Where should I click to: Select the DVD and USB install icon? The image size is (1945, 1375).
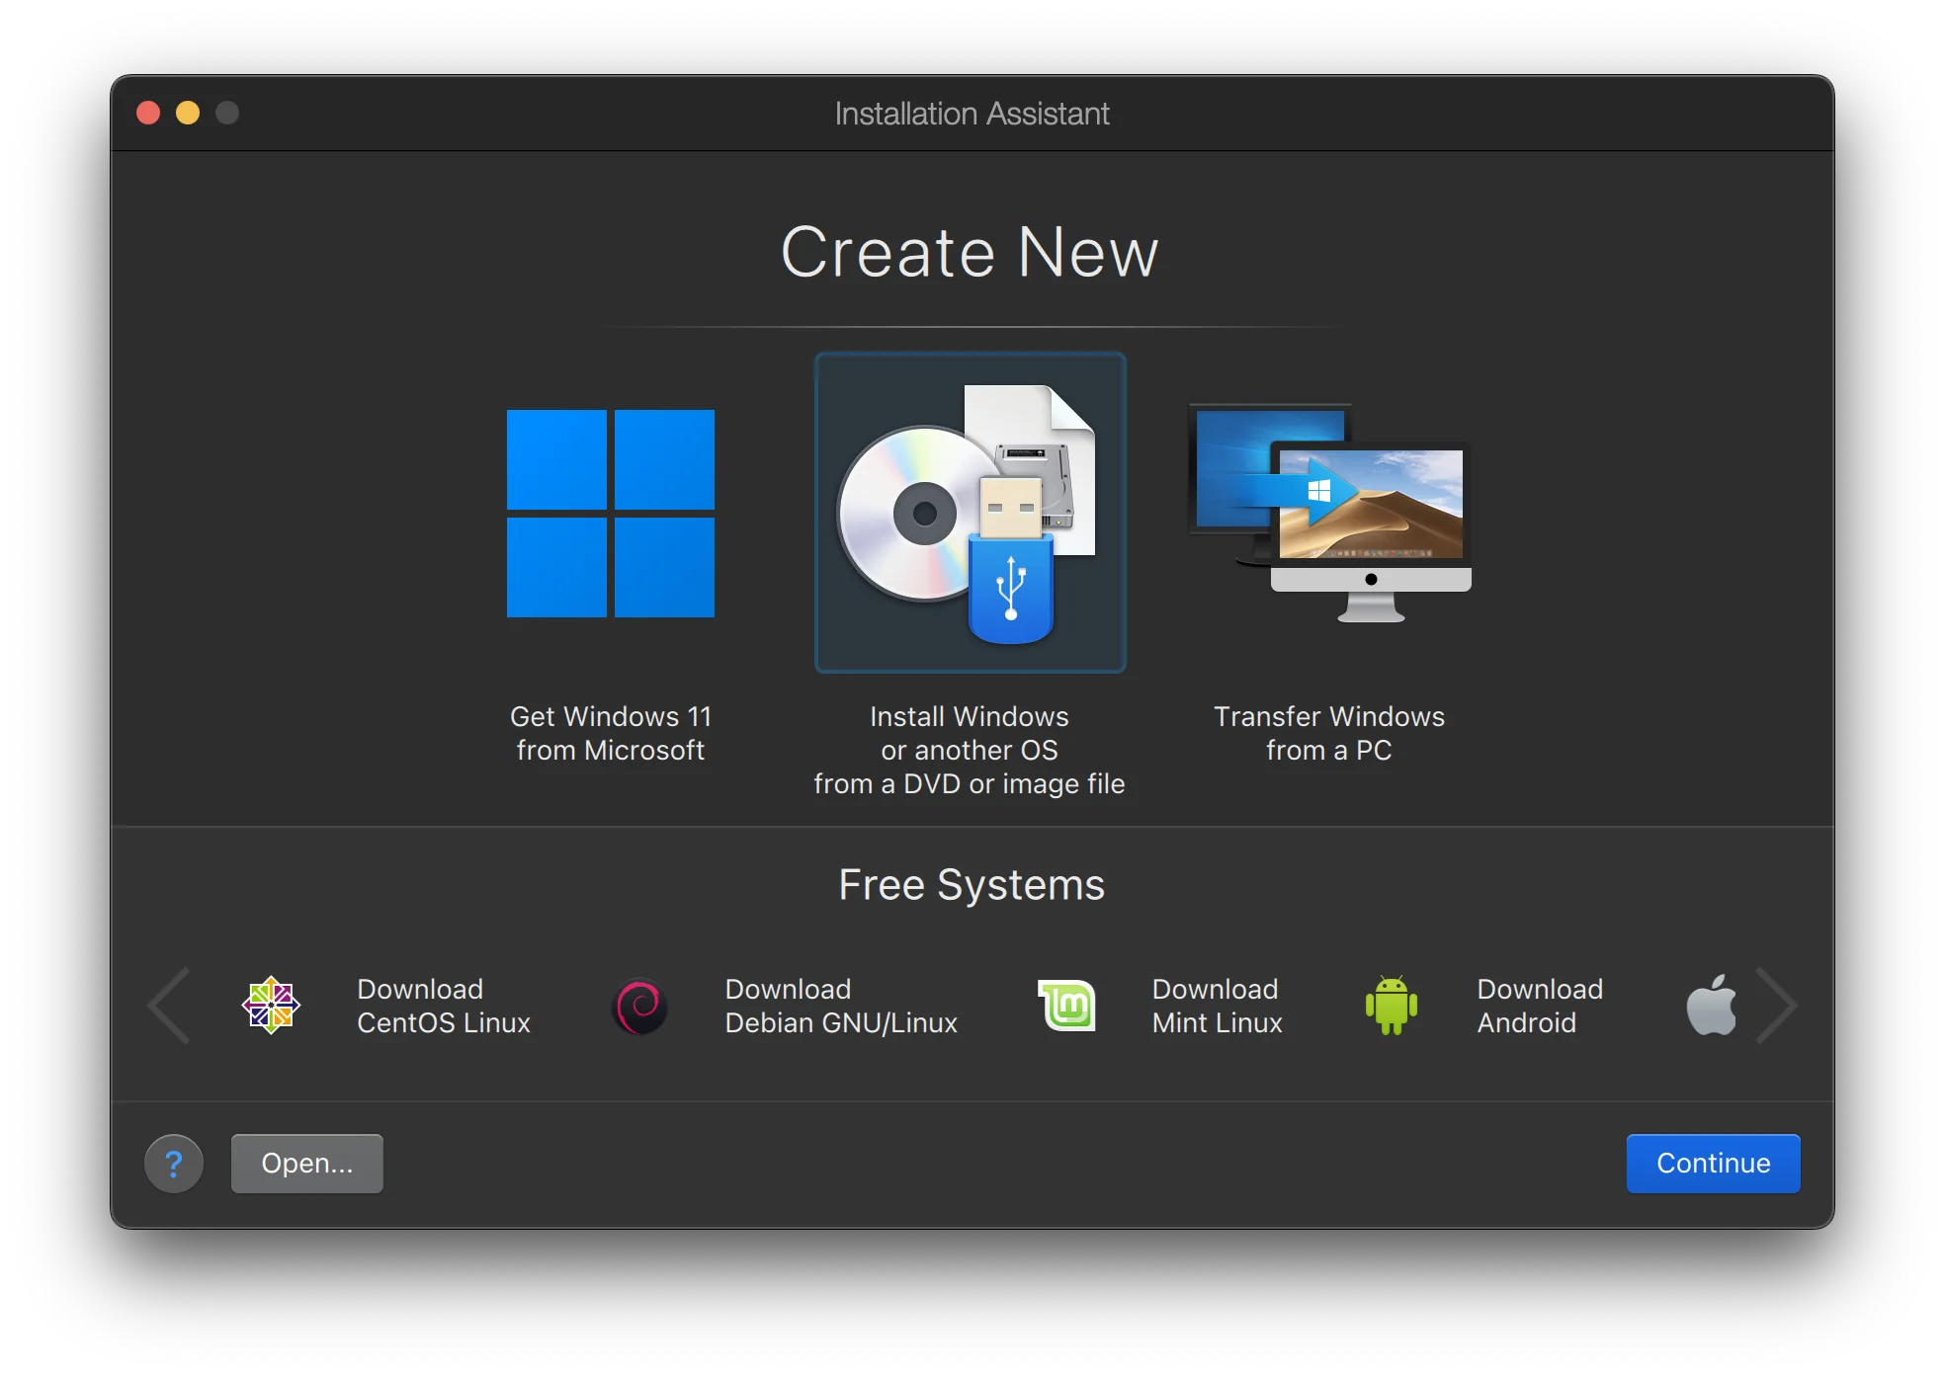click(970, 513)
